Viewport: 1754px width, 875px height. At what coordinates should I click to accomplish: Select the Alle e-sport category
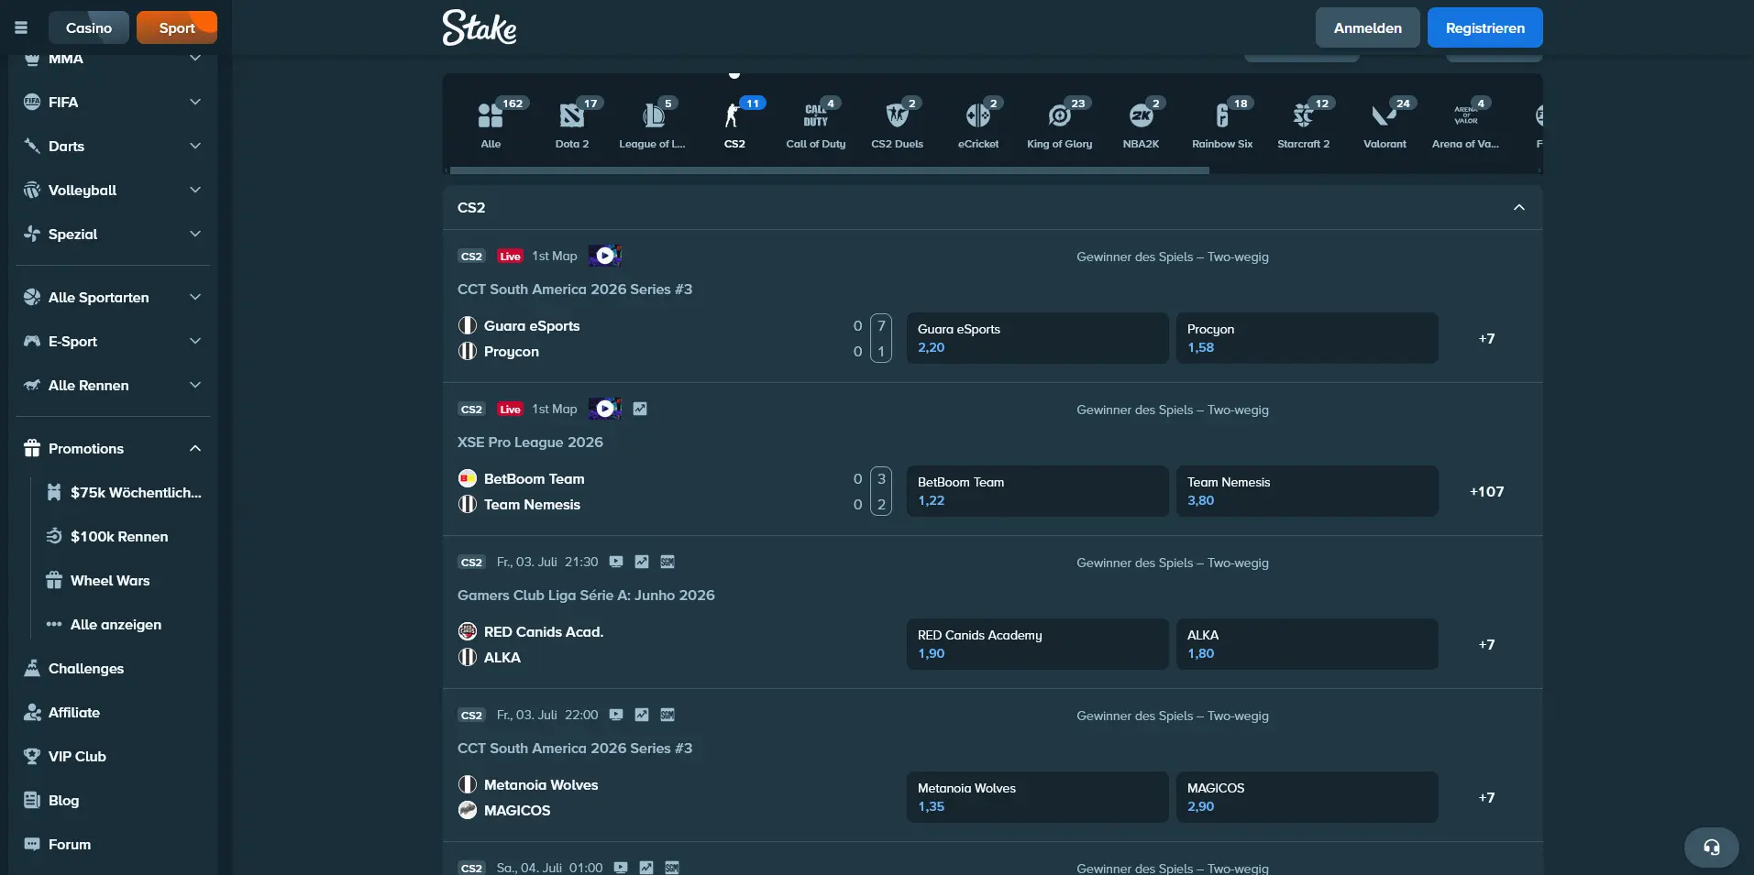click(x=491, y=124)
